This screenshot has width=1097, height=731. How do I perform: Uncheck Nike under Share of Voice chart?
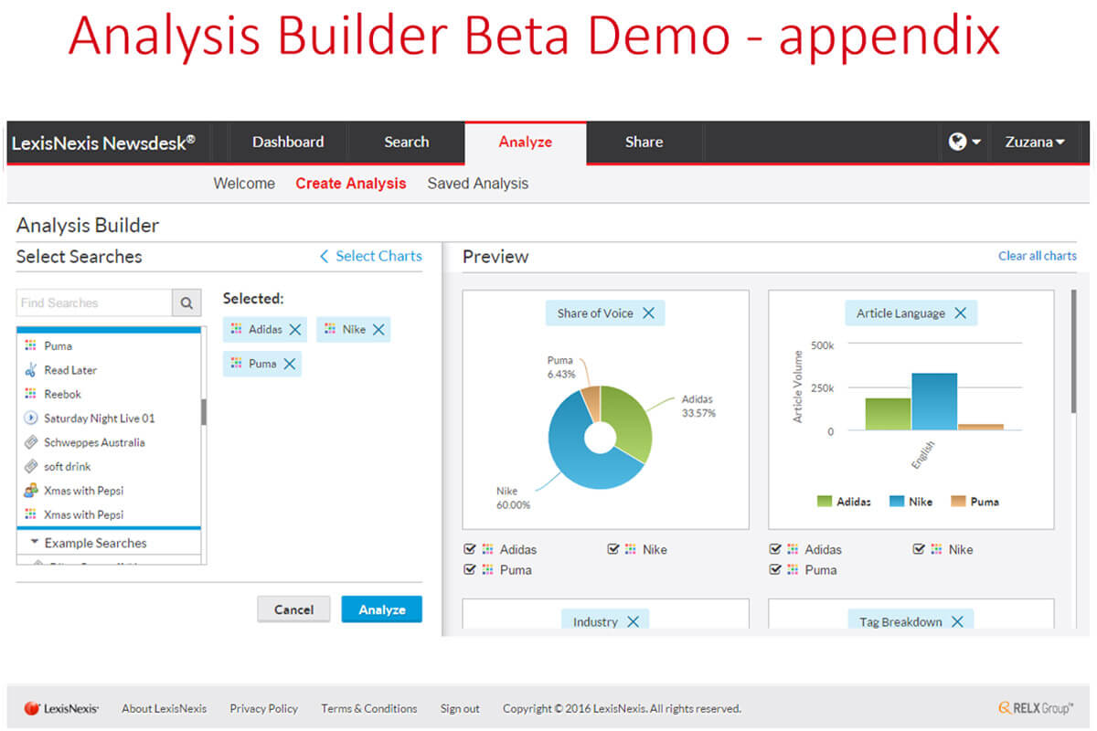[x=613, y=549]
